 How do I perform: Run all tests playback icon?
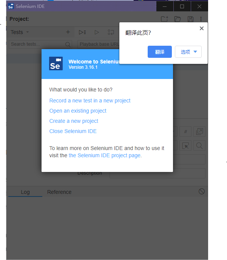pos(82,32)
